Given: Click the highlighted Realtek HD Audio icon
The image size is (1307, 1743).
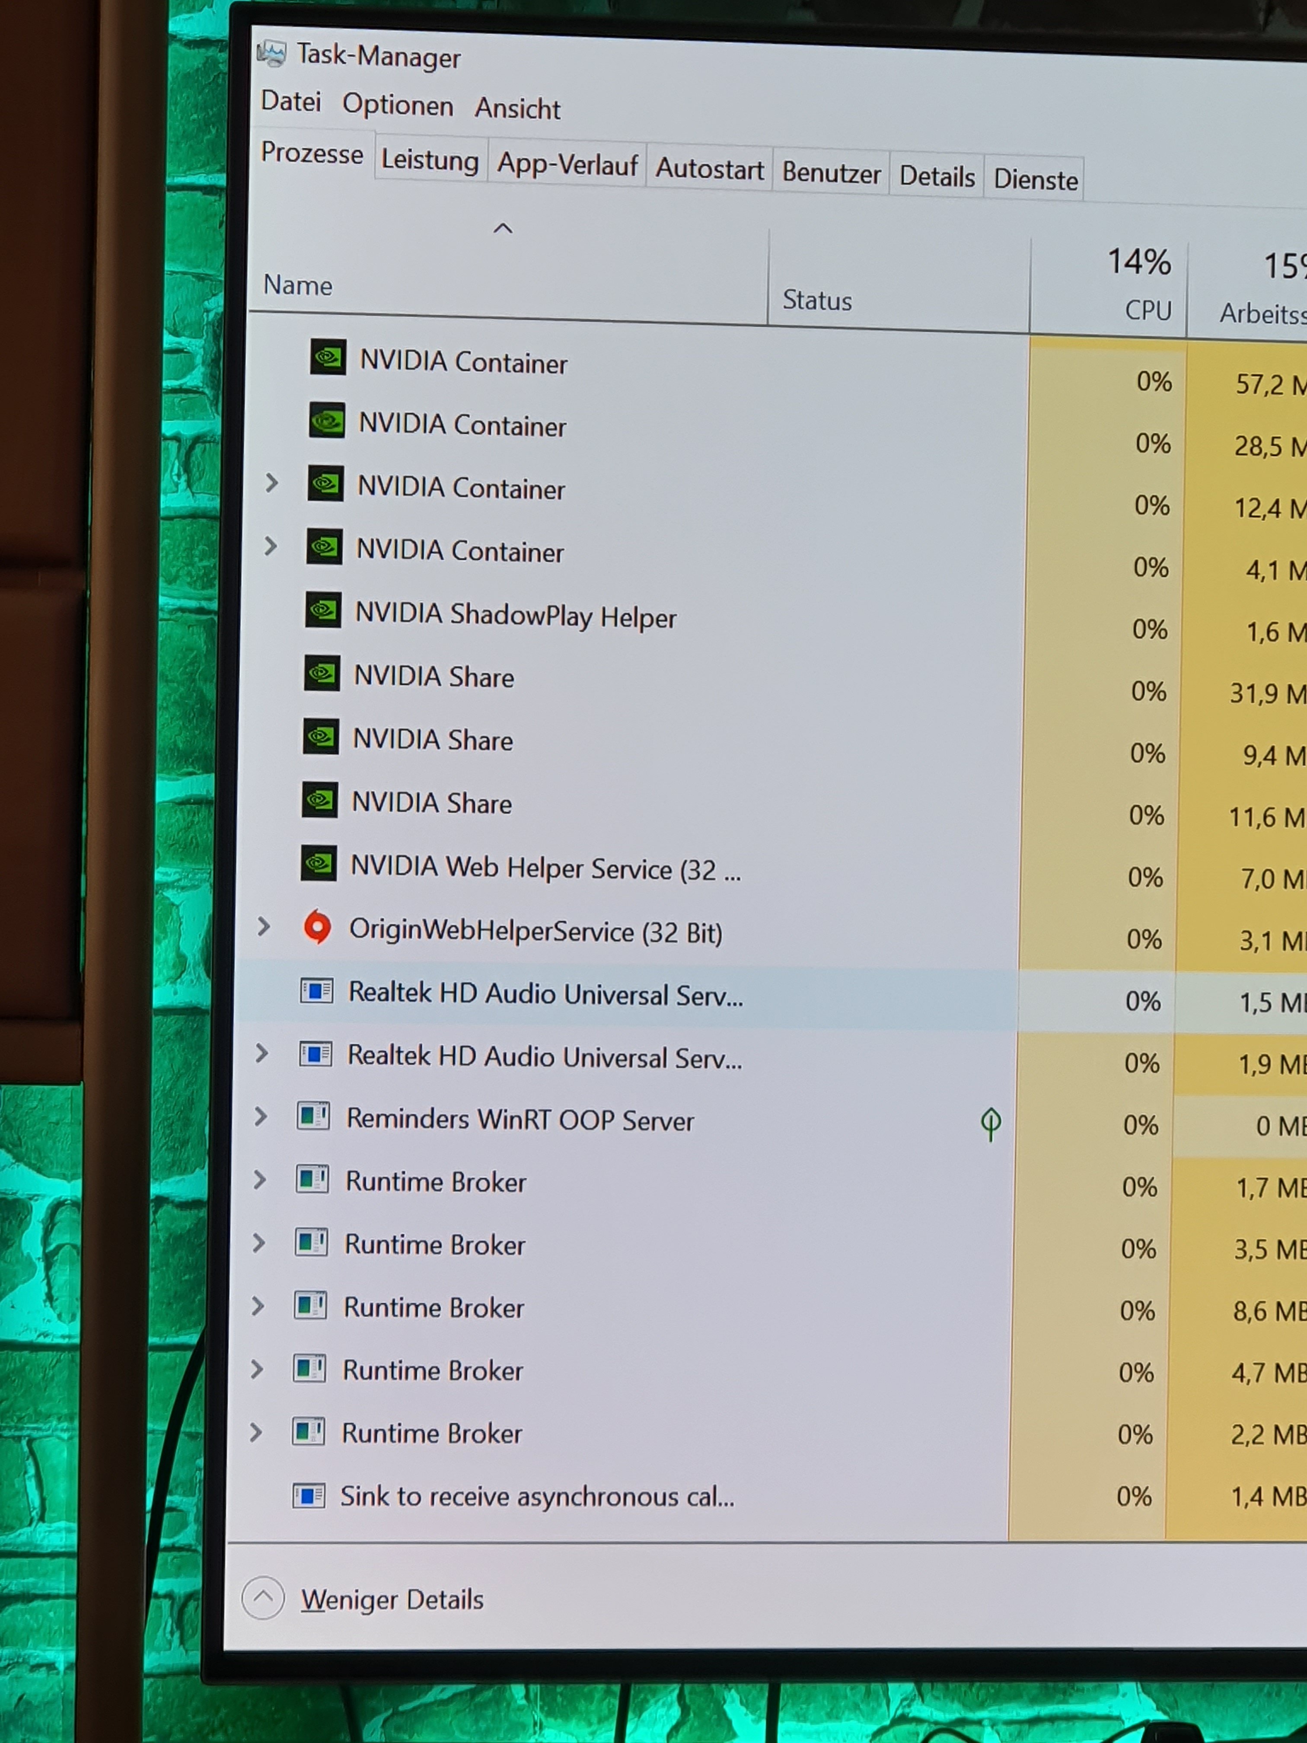Looking at the screenshot, I should point(317,990).
